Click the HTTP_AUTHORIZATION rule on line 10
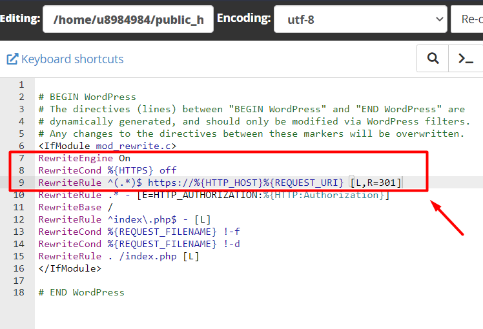The width and height of the screenshot is (483, 329). [x=214, y=195]
